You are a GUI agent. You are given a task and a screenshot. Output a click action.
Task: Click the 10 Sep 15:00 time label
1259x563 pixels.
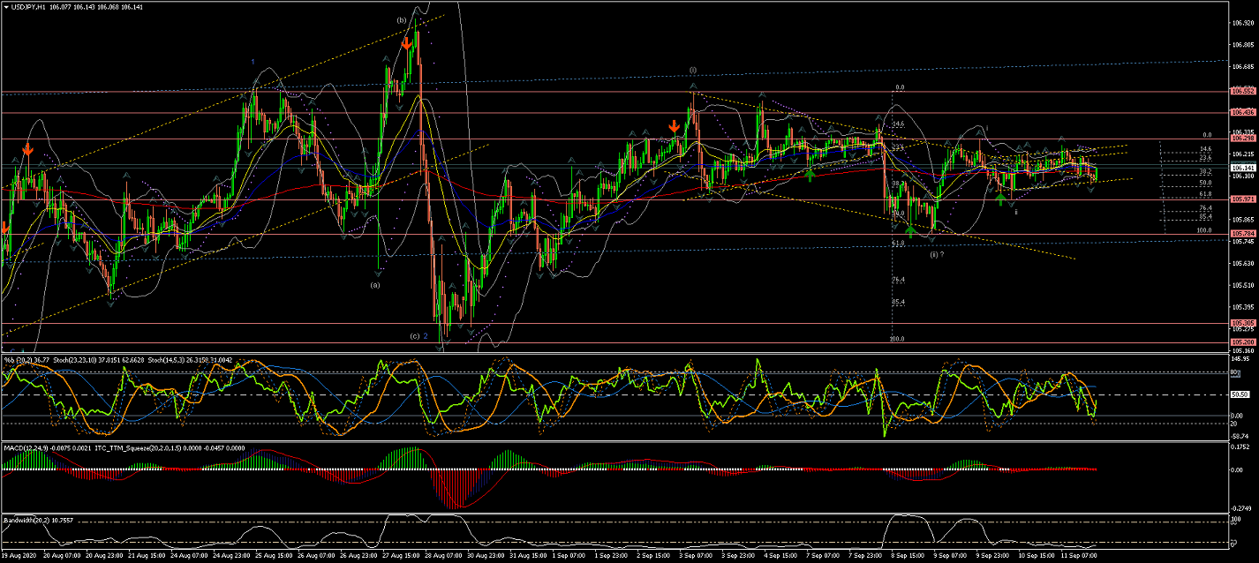tap(1037, 557)
